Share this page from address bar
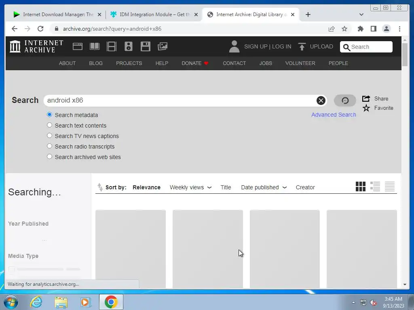 point(332,29)
